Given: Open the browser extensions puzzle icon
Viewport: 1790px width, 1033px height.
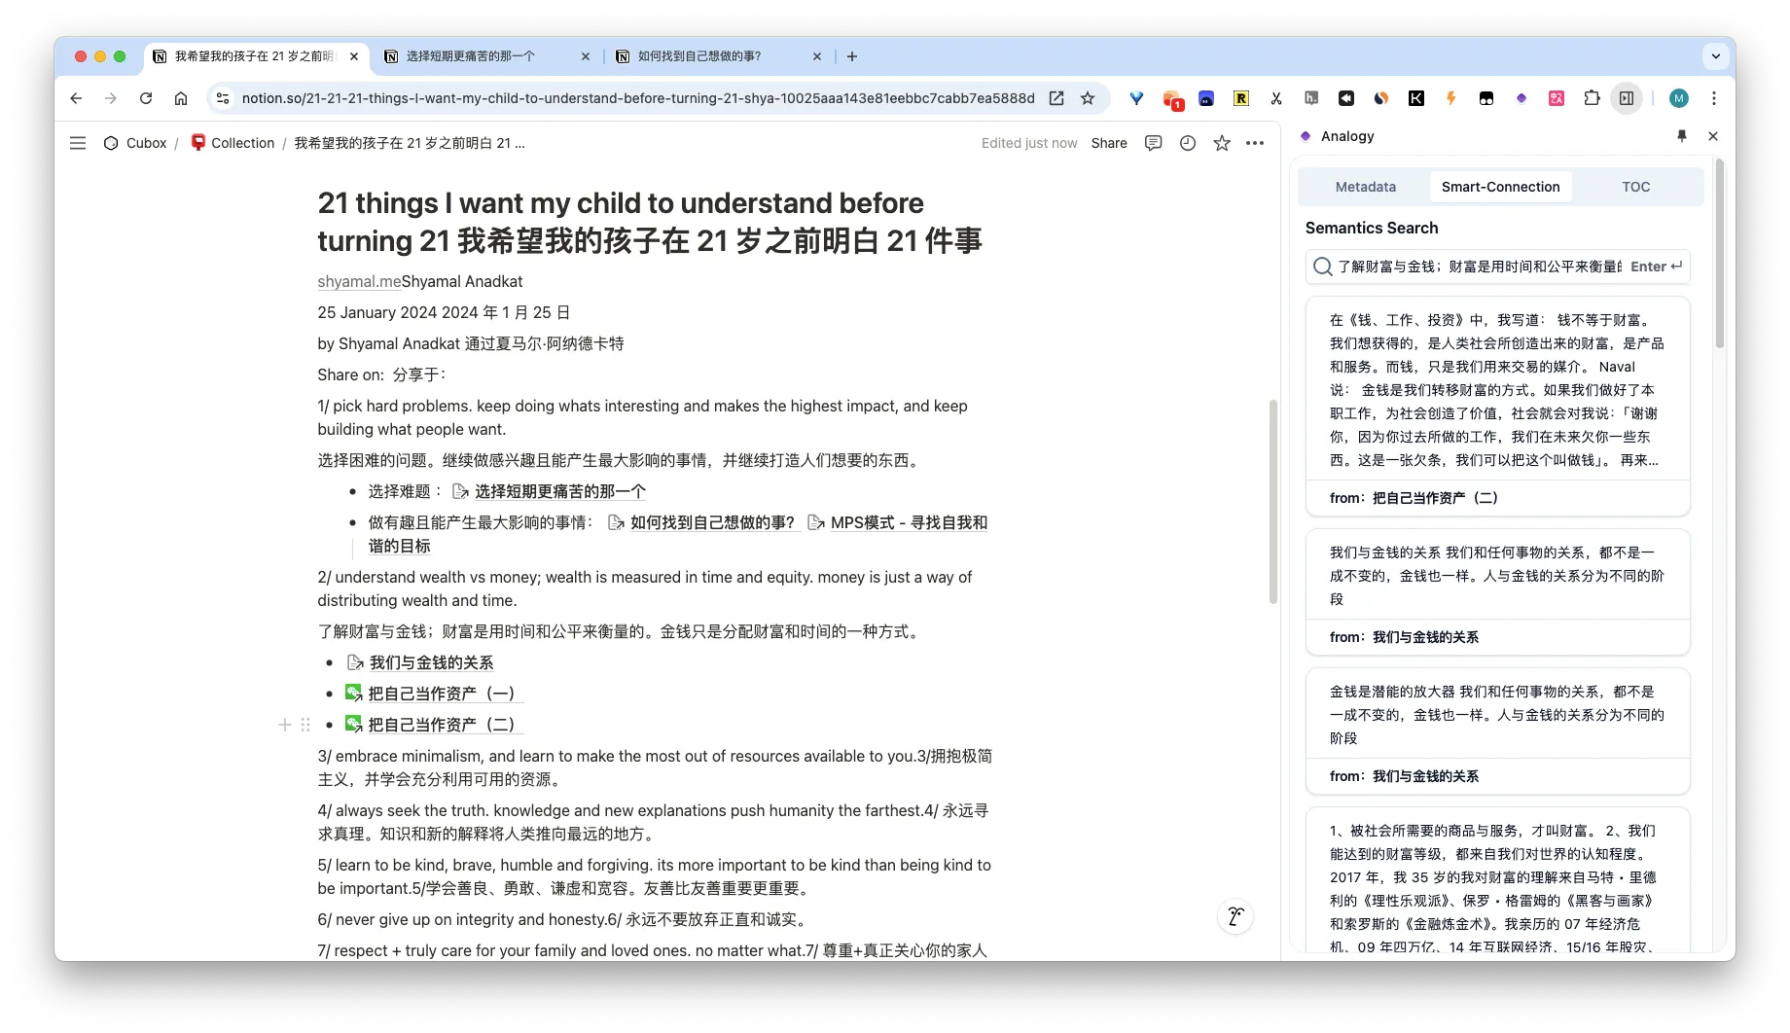Looking at the screenshot, I should (1593, 98).
